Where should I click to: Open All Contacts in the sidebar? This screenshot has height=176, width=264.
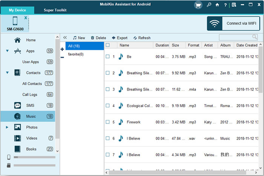32,84
